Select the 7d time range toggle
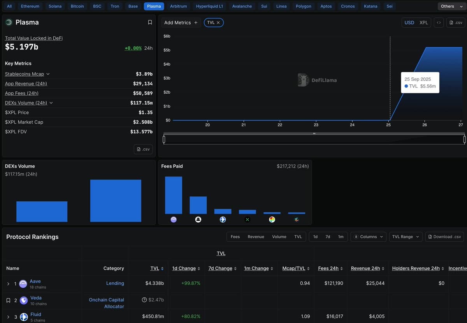This screenshot has height=323, width=467. [x=328, y=236]
